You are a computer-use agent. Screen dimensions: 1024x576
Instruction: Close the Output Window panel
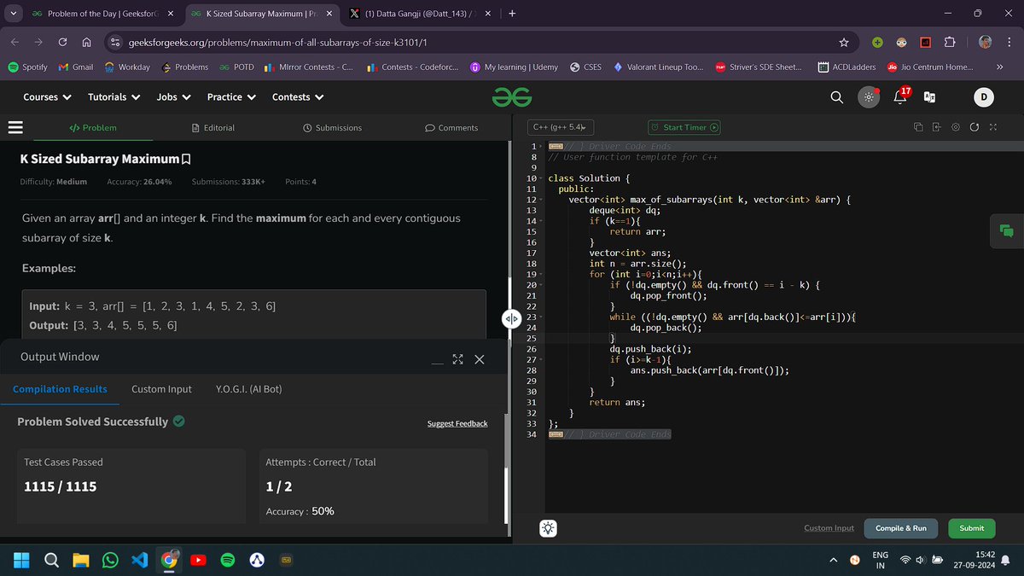click(x=480, y=359)
